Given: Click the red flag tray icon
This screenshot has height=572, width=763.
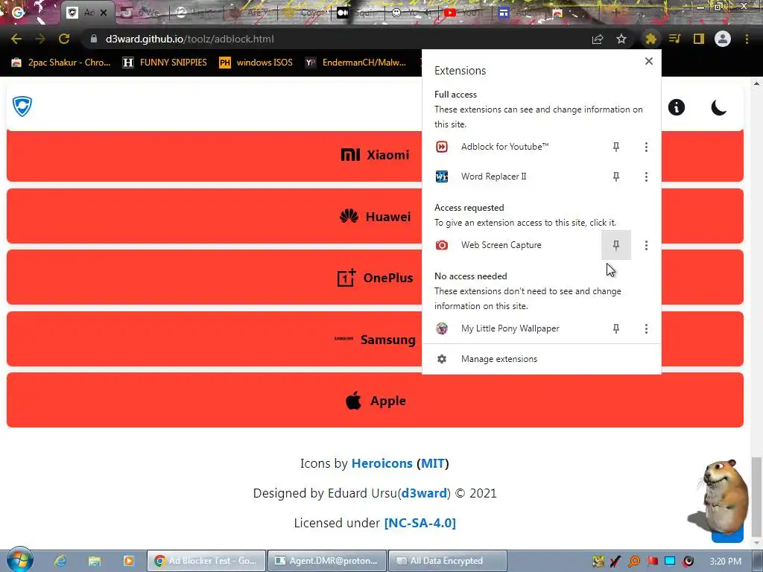Looking at the screenshot, I should [x=652, y=562].
